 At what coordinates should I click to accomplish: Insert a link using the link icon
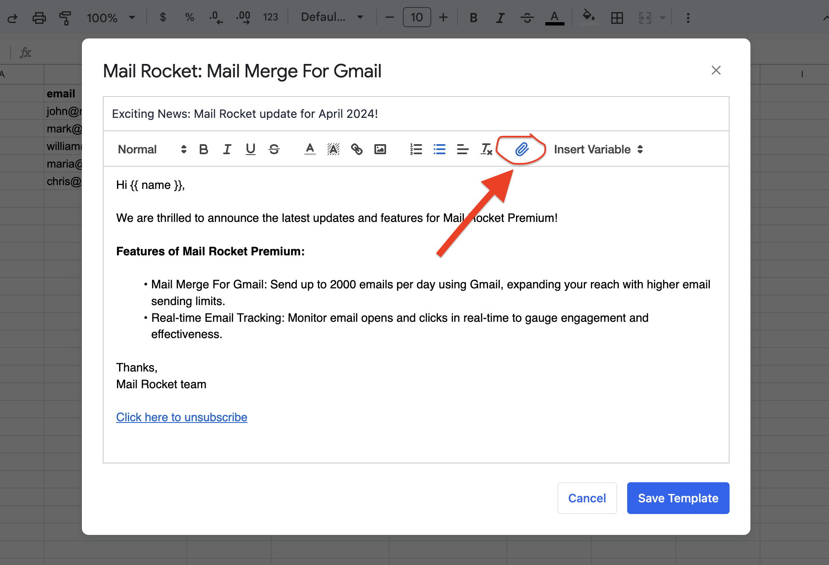point(356,149)
